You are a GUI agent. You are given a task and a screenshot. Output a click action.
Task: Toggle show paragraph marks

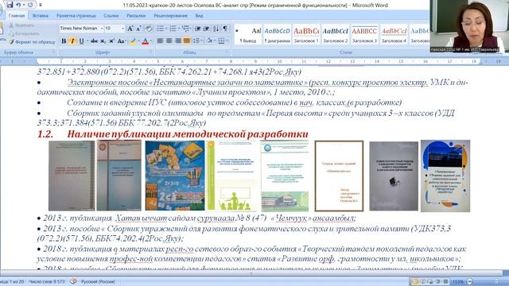click(x=225, y=29)
